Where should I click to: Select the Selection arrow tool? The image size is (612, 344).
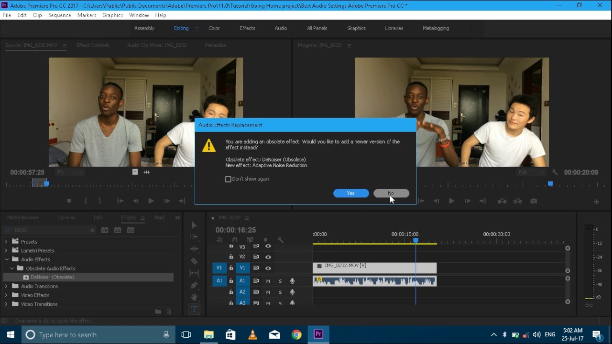pos(194,225)
